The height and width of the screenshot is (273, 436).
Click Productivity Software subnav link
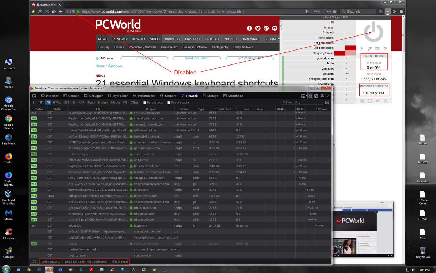(x=143, y=47)
